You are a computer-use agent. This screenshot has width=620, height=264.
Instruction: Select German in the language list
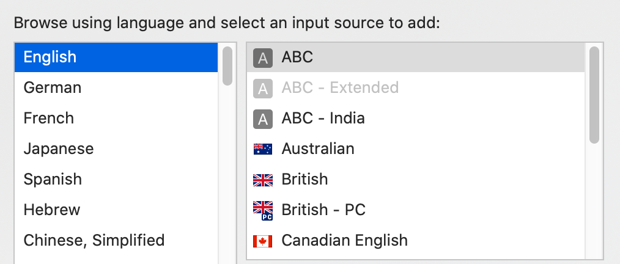tap(116, 87)
